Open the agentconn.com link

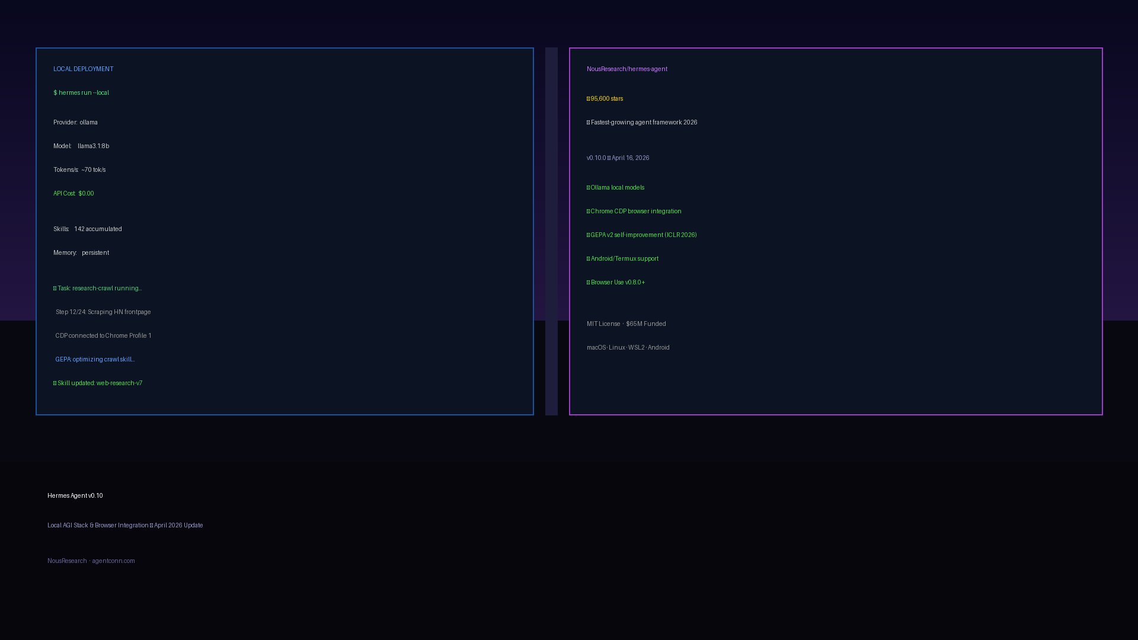click(114, 561)
